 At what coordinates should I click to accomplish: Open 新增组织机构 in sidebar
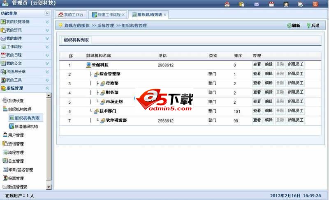(23, 126)
